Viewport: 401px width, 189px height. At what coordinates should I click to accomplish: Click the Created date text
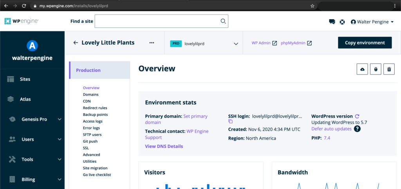pos(264,129)
